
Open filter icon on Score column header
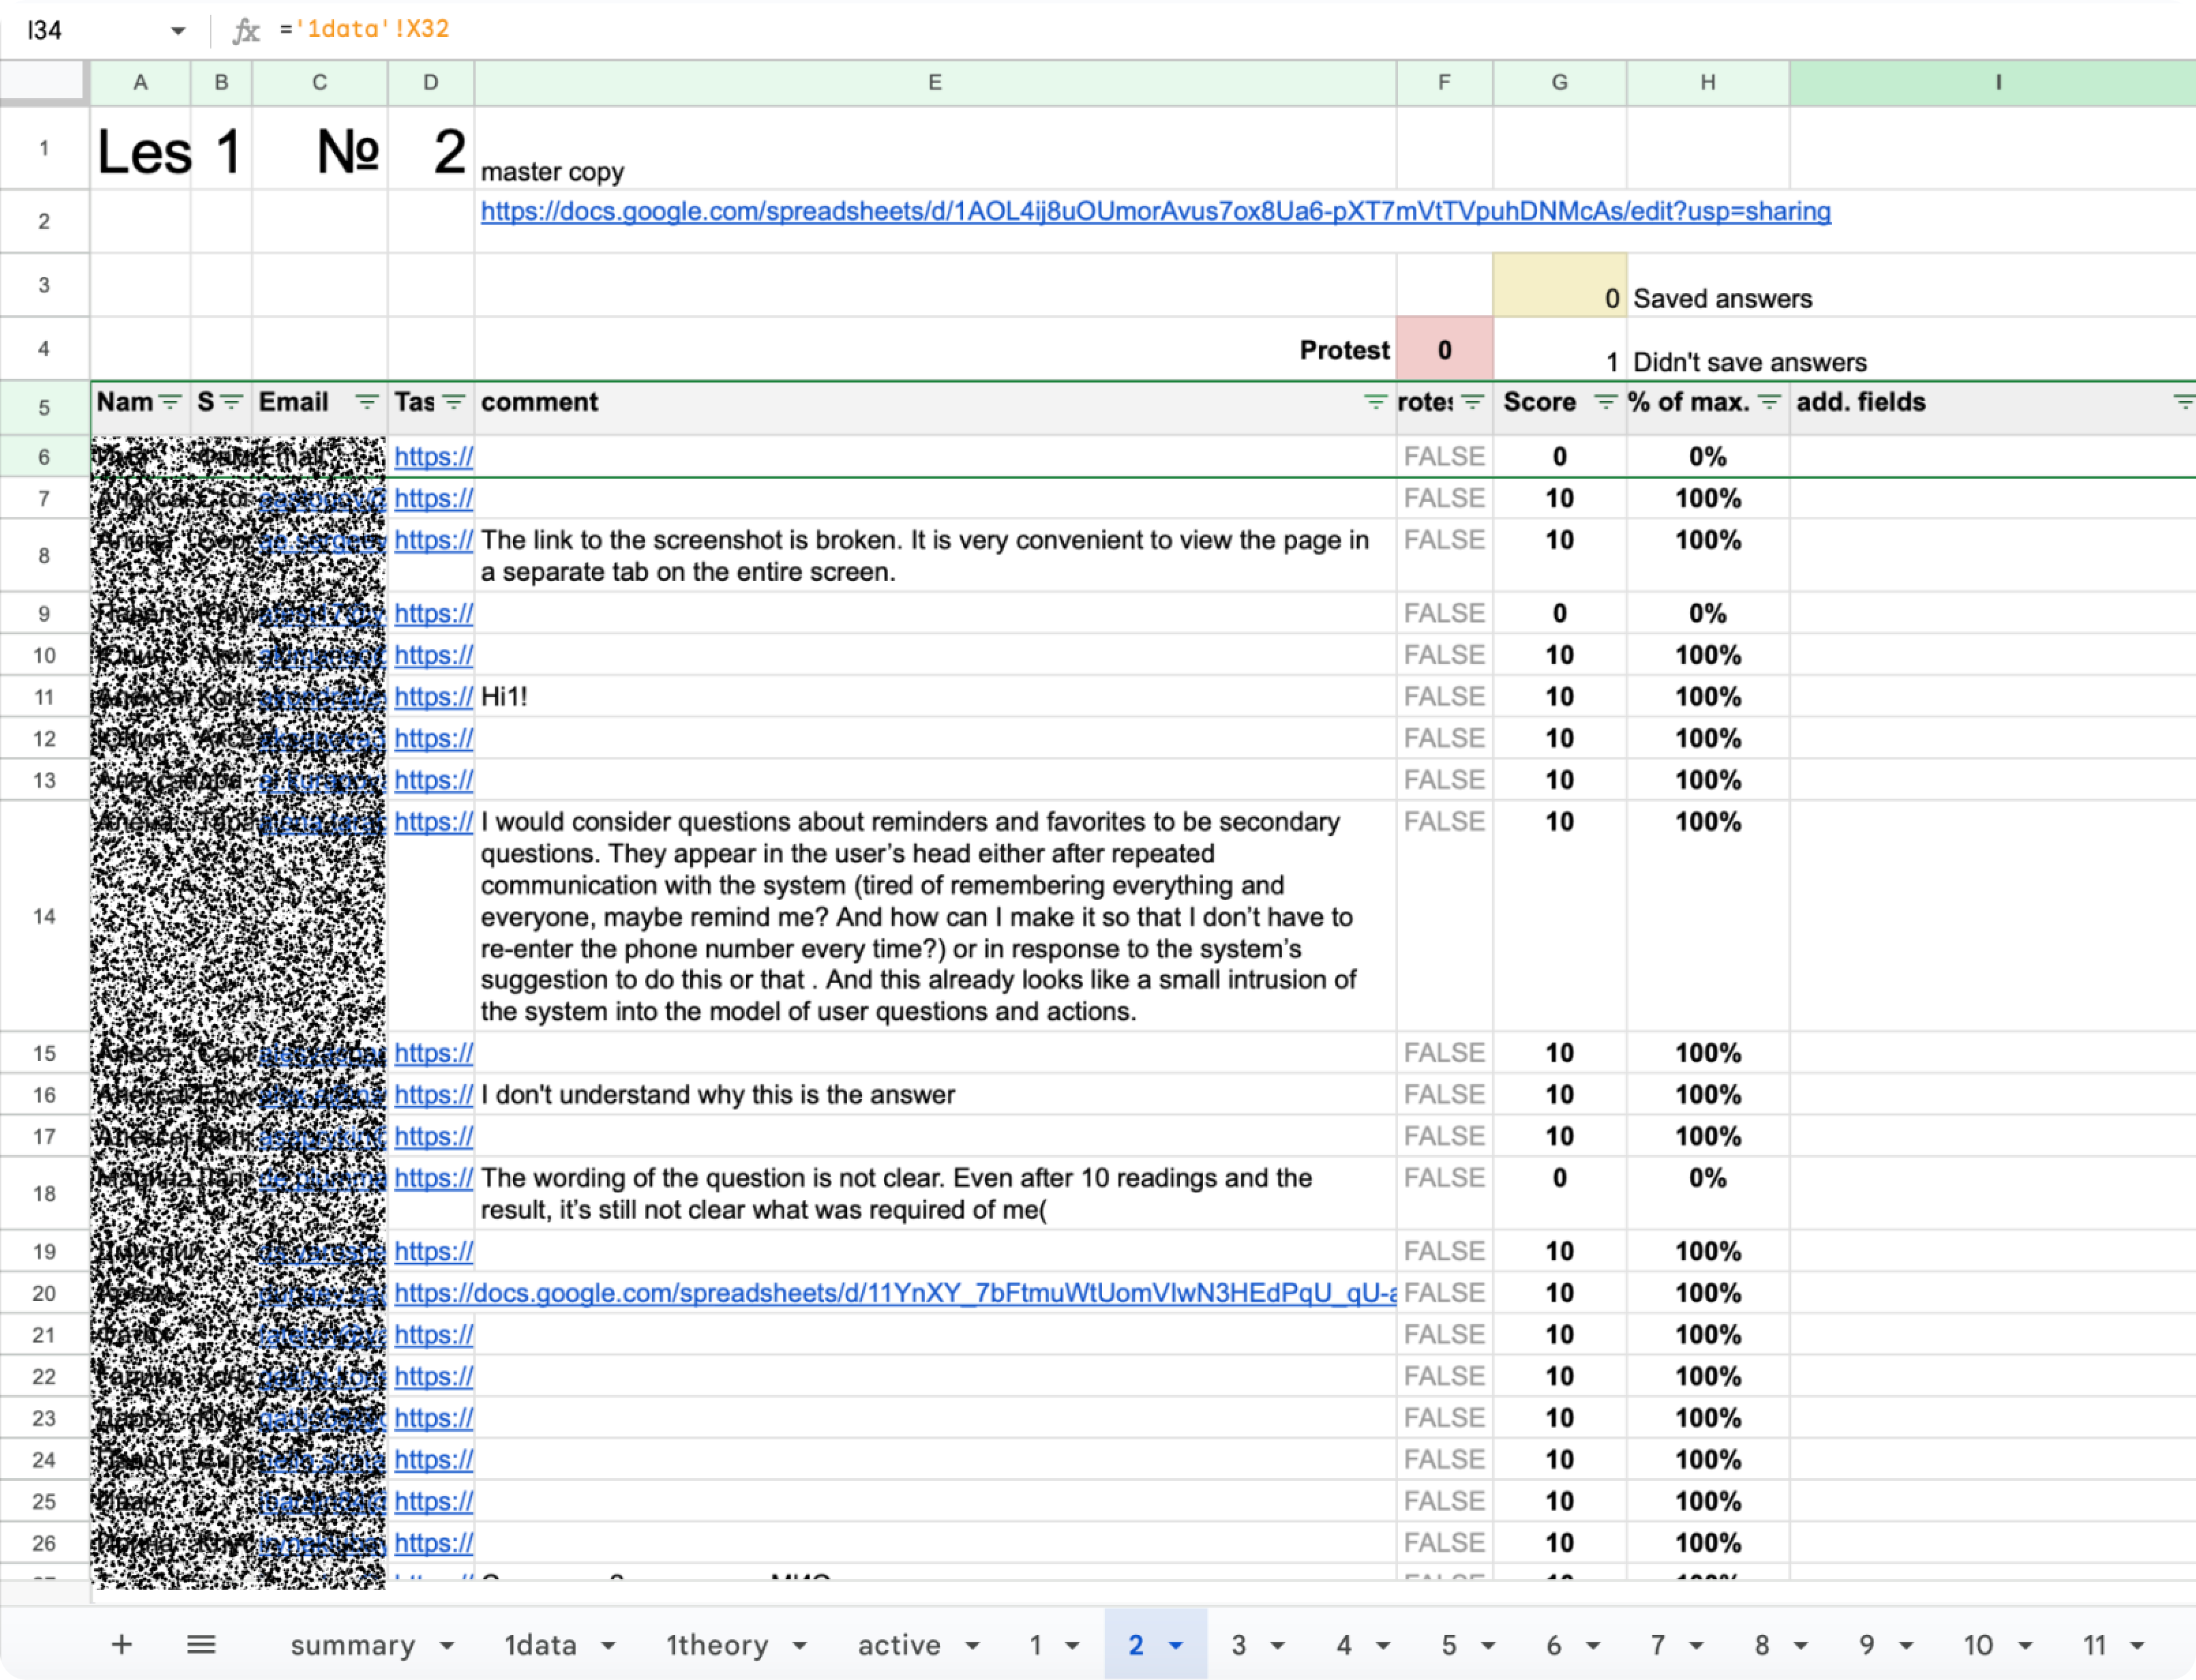tap(1605, 402)
